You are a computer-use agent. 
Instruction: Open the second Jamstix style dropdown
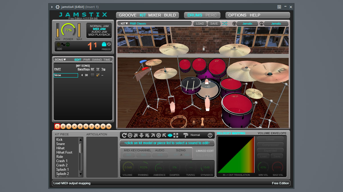276,24
